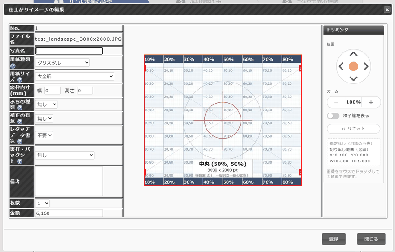This screenshot has width=395, height=252.
Task: Open the 補正の有無 dropdown
Action: click(44, 118)
